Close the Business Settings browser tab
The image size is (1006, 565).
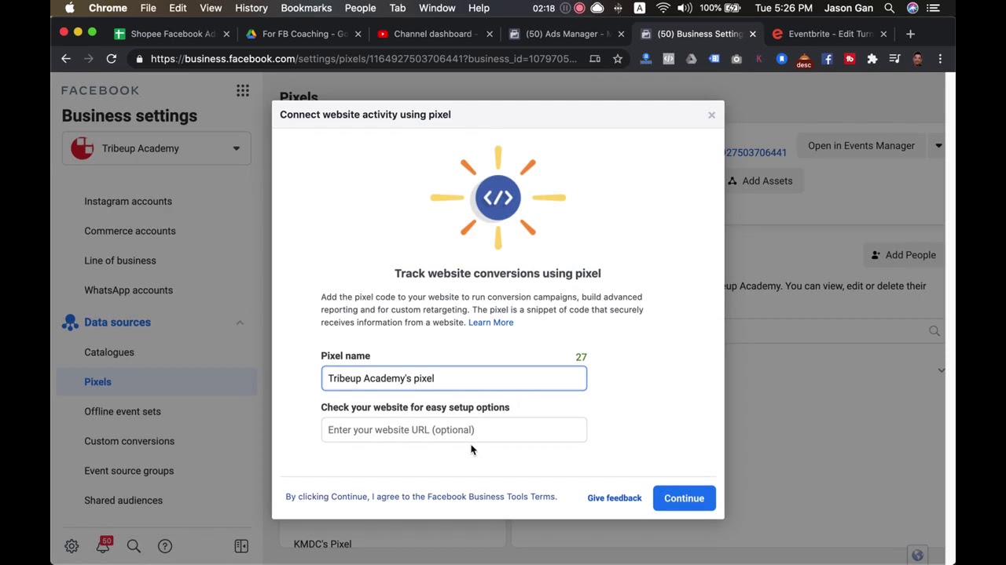(752, 34)
